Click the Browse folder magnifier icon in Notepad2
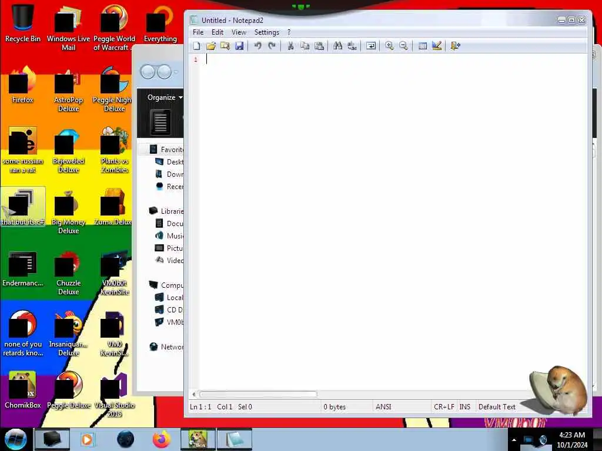The width and height of the screenshot is (602, 451). pyautogui.click(x=225, y=46)
